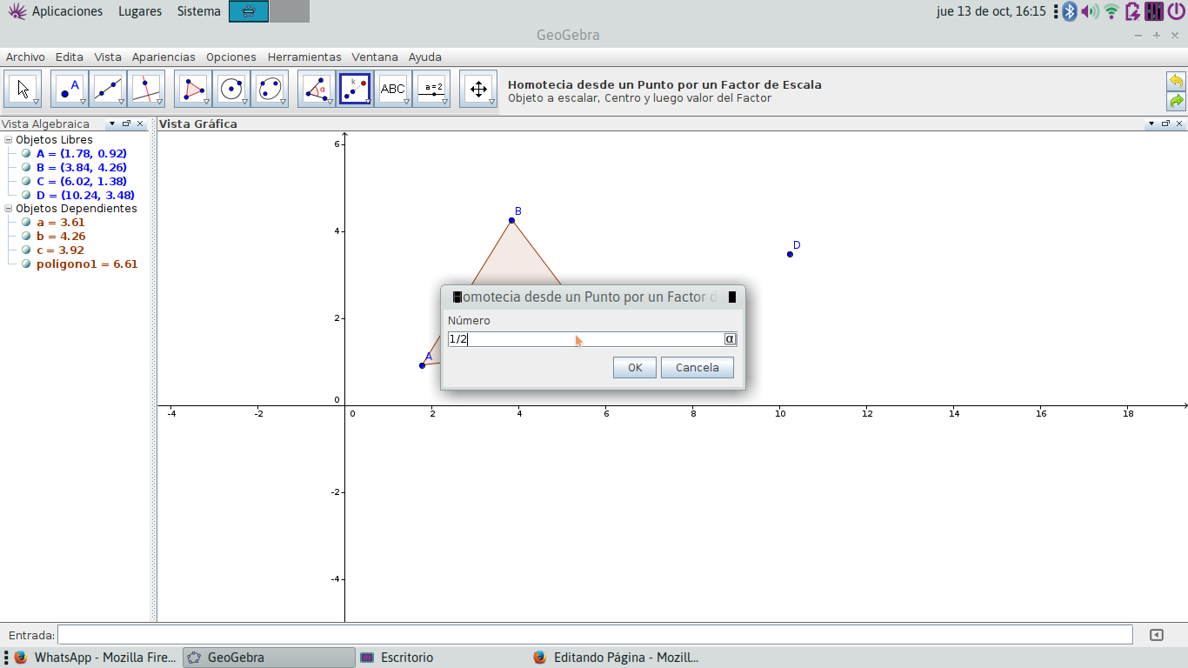This screenshot has width=1188, height=668.
Task: Collapse the Objetos Dependientes group
Action: [x=8, y=209]
